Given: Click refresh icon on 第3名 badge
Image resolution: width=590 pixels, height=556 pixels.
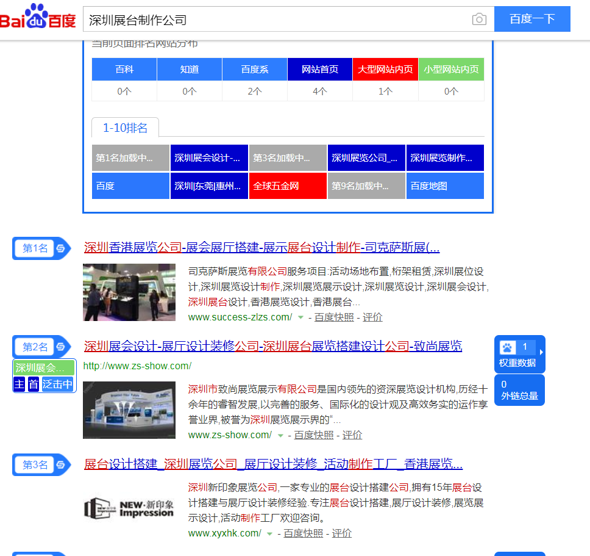Looking at the screenshot, I should pyautogui.click(x=60, y=465).
